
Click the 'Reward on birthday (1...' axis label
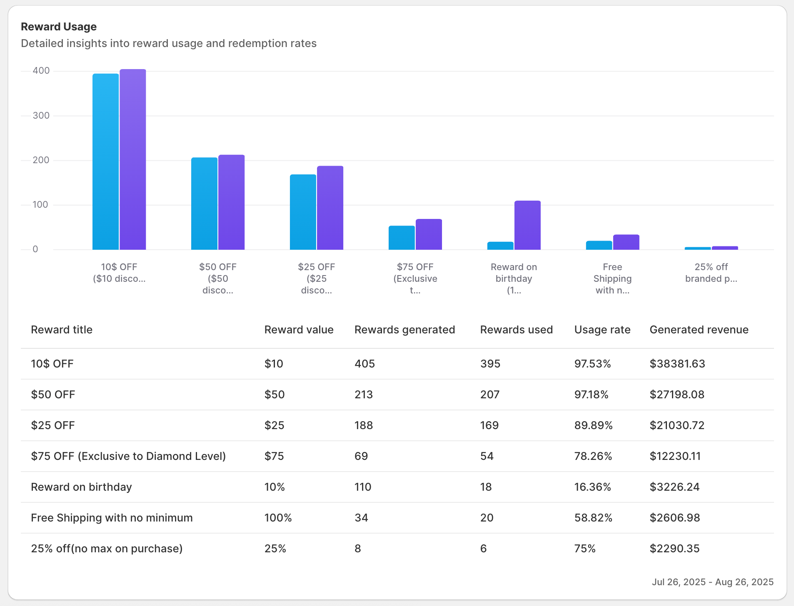pos(514,279)
